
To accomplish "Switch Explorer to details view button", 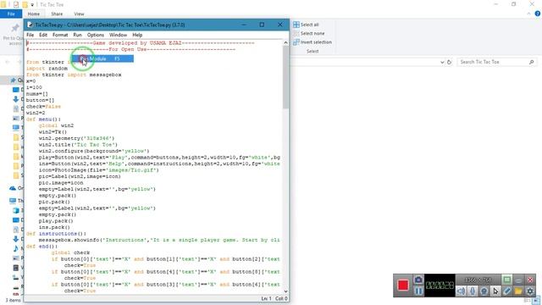I will tap(527, 301).
